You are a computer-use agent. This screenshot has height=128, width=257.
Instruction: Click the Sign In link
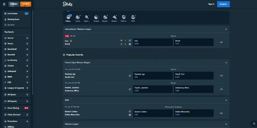coord(211,4)
